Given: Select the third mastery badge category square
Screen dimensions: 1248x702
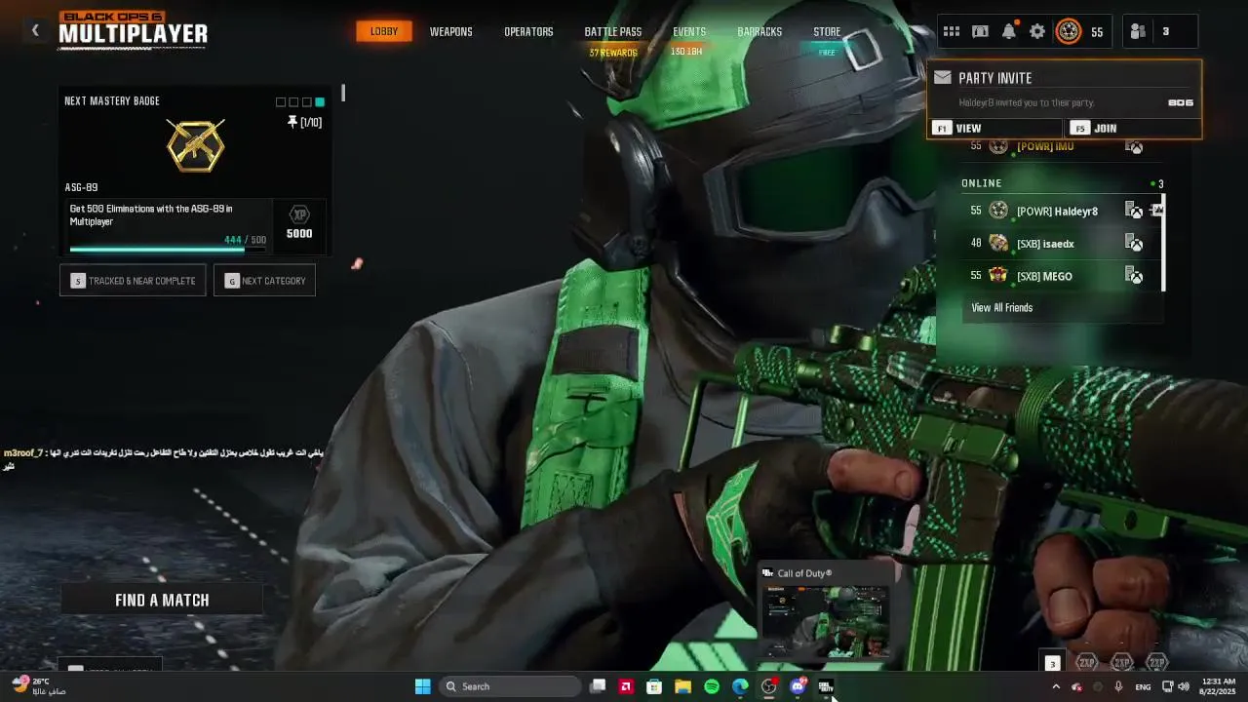Looking at the screenshot, I should click(306, 101).
